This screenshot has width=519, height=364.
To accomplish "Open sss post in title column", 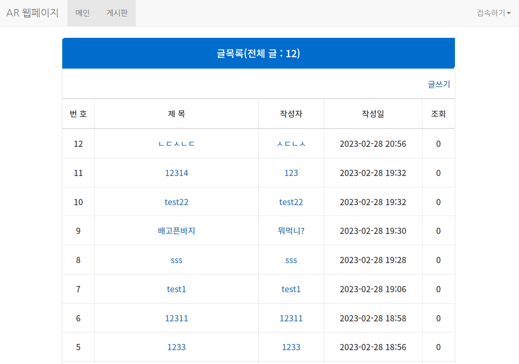I will (177, 260).
